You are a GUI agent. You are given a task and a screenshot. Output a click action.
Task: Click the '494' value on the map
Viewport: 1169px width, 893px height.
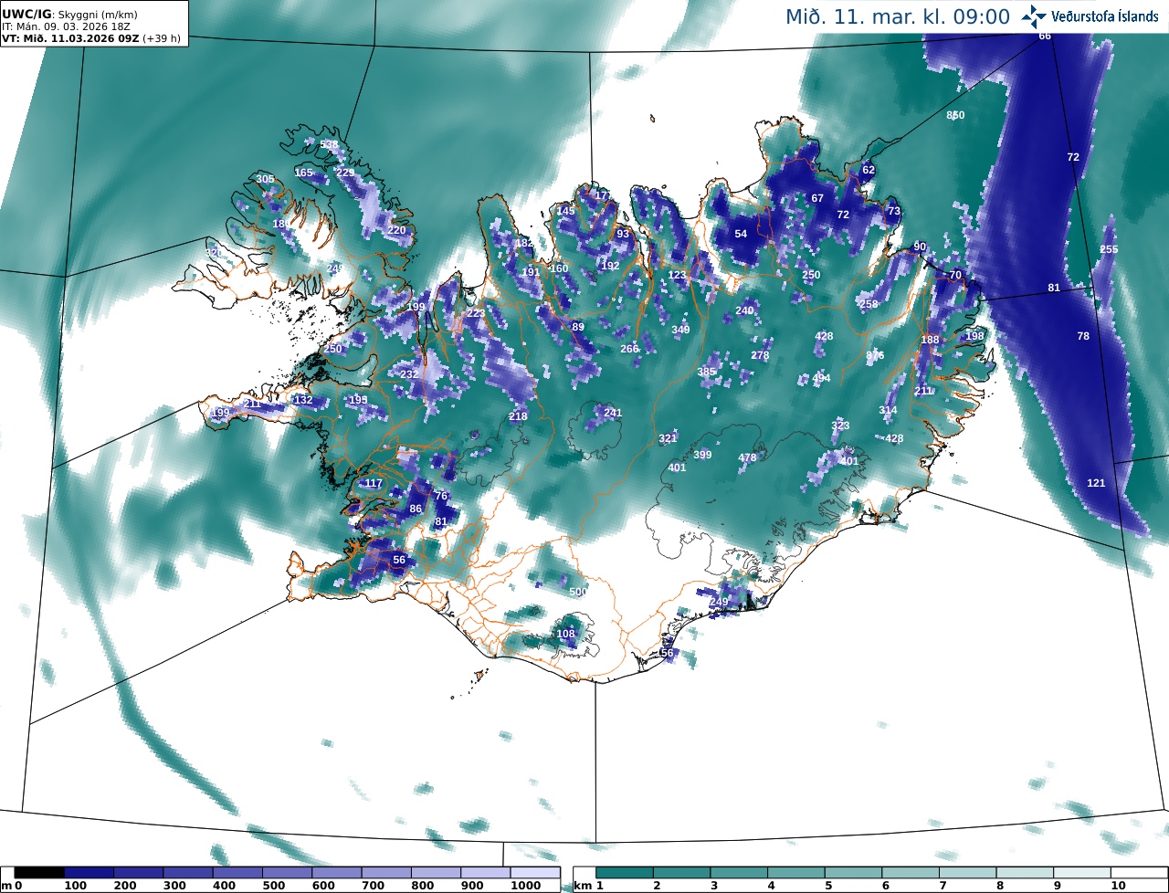pos(821,378)
